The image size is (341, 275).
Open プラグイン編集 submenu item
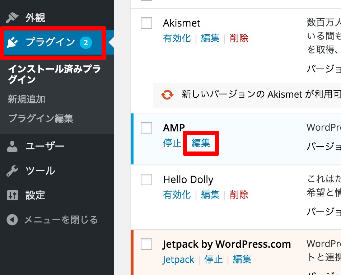pos(41,118)
